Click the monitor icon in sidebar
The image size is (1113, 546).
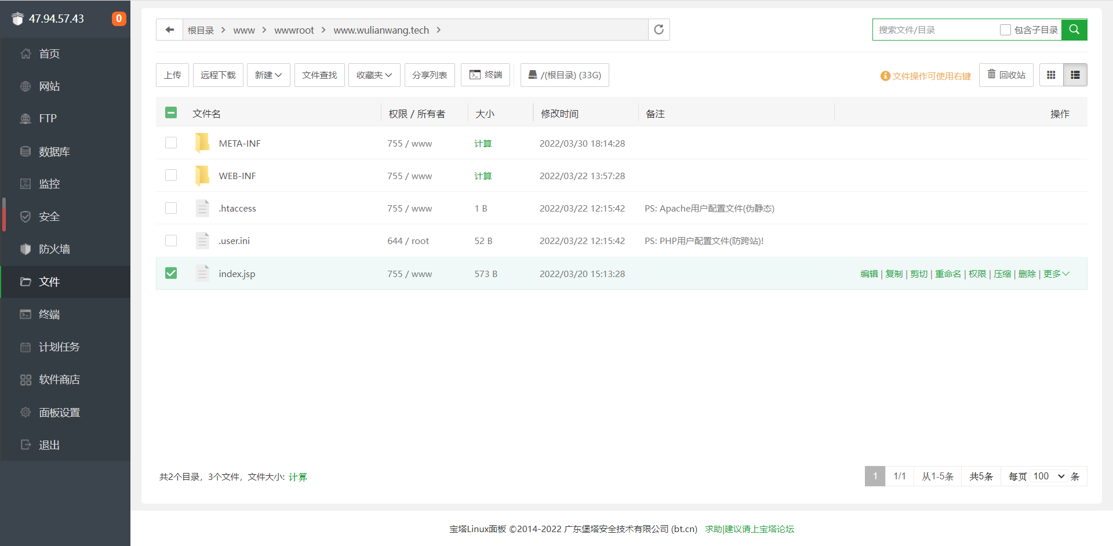click(x=26, y=184)
